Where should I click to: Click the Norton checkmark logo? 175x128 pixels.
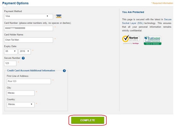click(x=126, y=39)
